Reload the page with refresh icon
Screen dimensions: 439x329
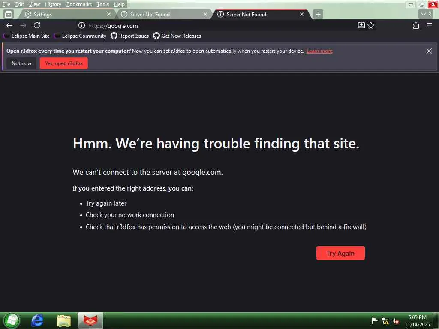pos(37,25)
